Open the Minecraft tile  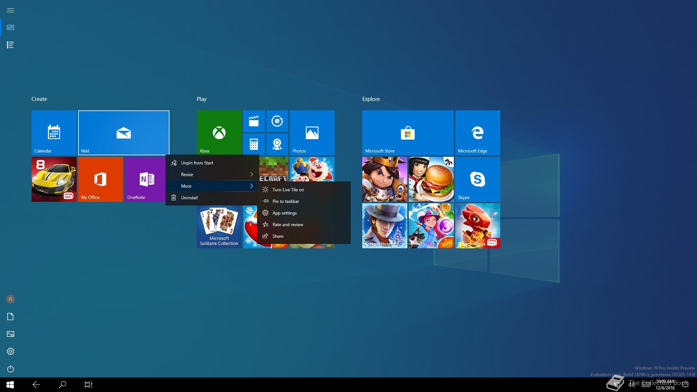[274, 169]
